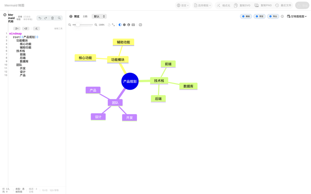Viewport: 311px width, 194px height.
Task: Select the 技术栈 mindmap node
Action: point(159,81)
